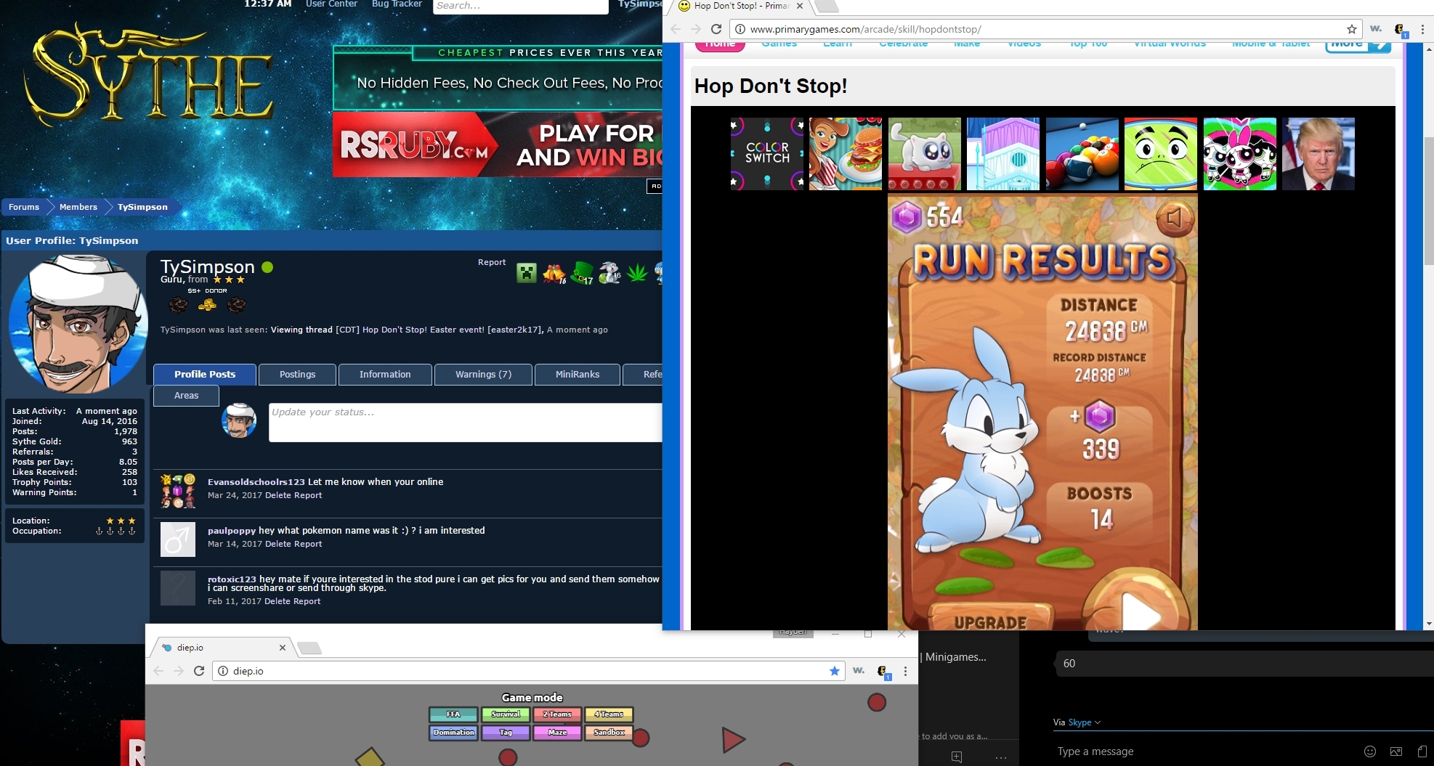
Task: Open the Powerpuff Girls game thumbnail
Action: click(x=1240, y=154)
